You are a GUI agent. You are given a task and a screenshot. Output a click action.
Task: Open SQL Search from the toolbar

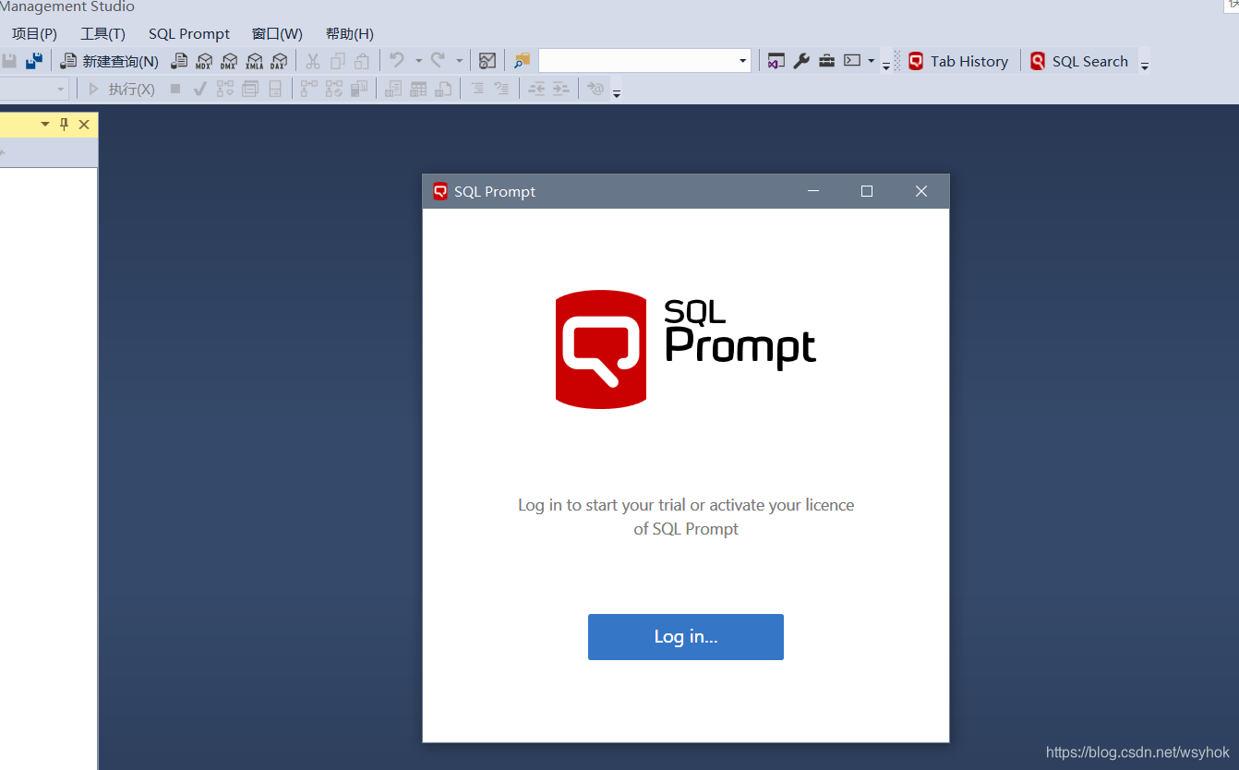tap(1081, 61)
